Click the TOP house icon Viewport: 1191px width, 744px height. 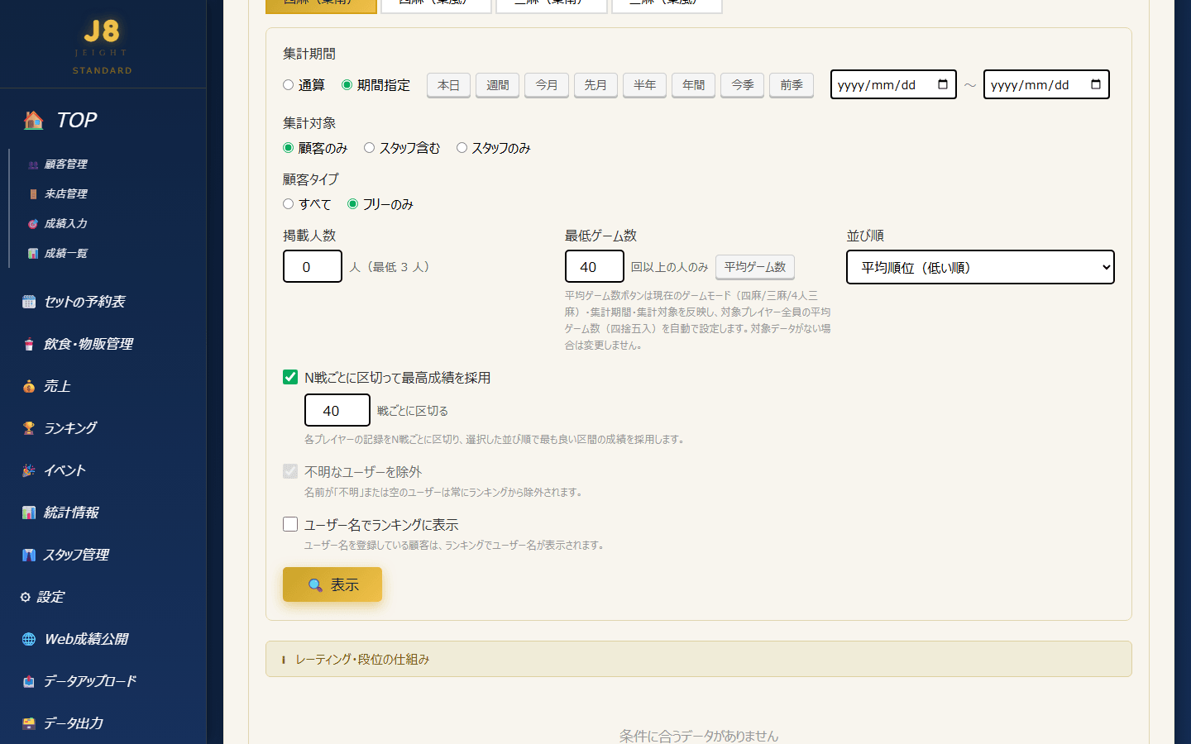pyautogui.click(x=34, y=121)
